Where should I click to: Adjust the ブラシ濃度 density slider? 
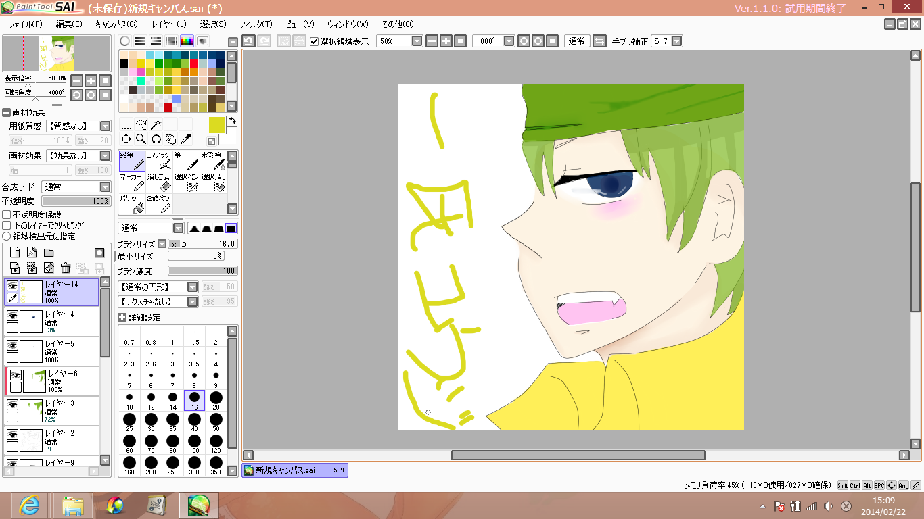coord(202,271)
